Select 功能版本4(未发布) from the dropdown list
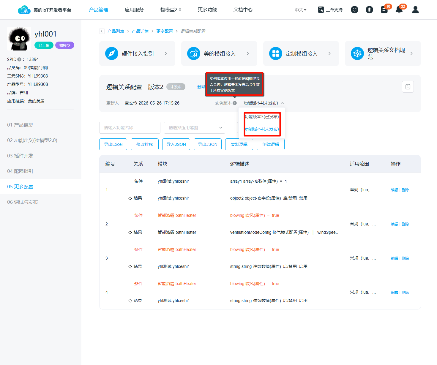Image resolution: width=437 pixels, height=365 pixels. pos(262,129)
